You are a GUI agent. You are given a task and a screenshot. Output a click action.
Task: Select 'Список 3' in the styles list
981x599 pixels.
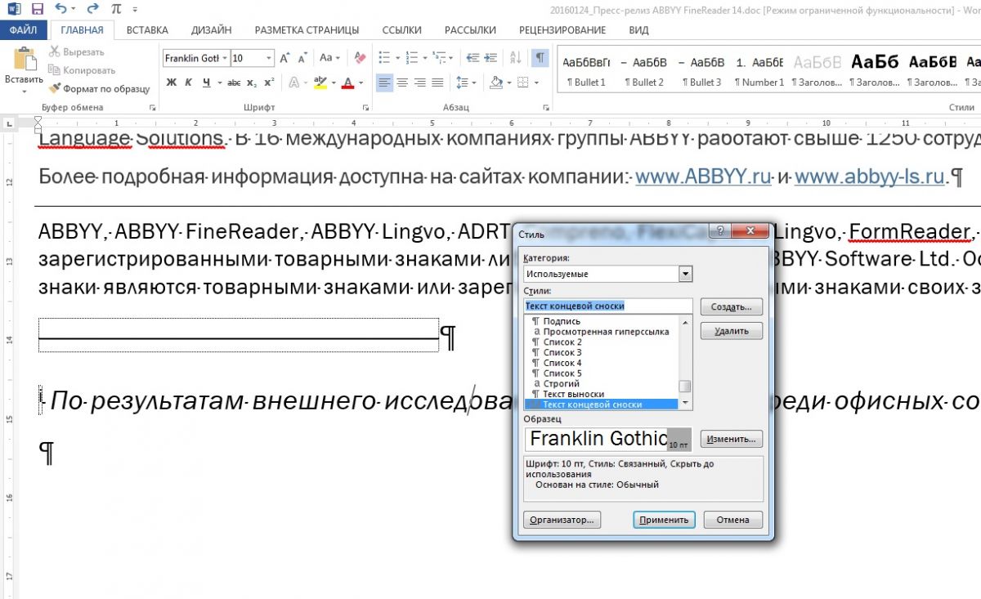562,352
